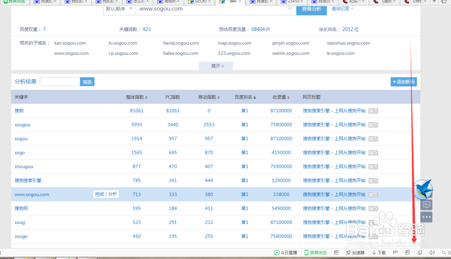Viewport: 451px width, 259px height.
Task: Click keyword sougou in results table
Action: (x=23, y=125)
